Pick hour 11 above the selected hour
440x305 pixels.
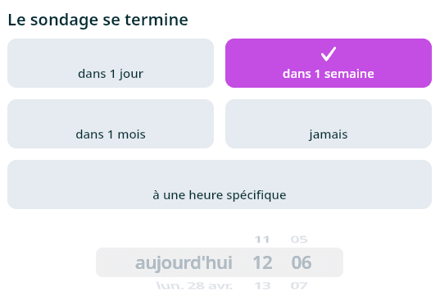coord(262,239)
